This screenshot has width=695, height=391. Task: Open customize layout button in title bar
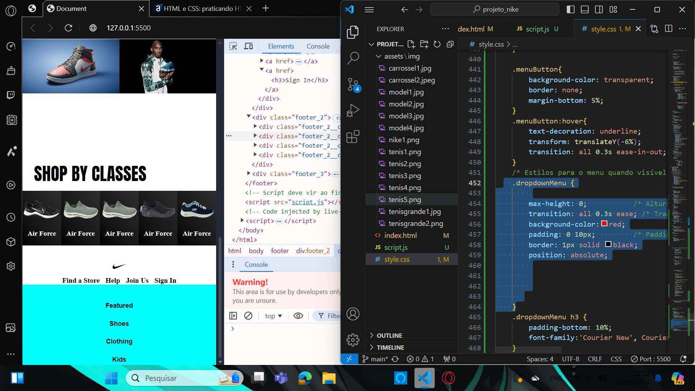coord(613,10)
